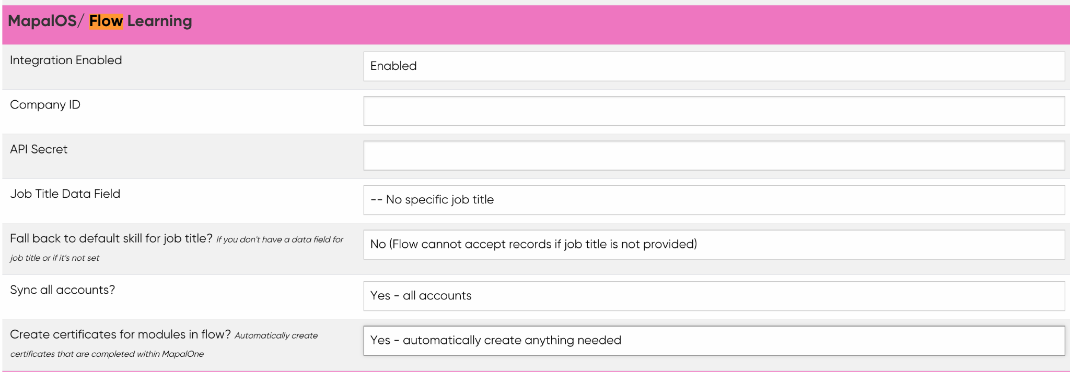Click an empty area of the pink header bar
The width and height of the screenshot is (1070, 372).
[x=627, y=25]
